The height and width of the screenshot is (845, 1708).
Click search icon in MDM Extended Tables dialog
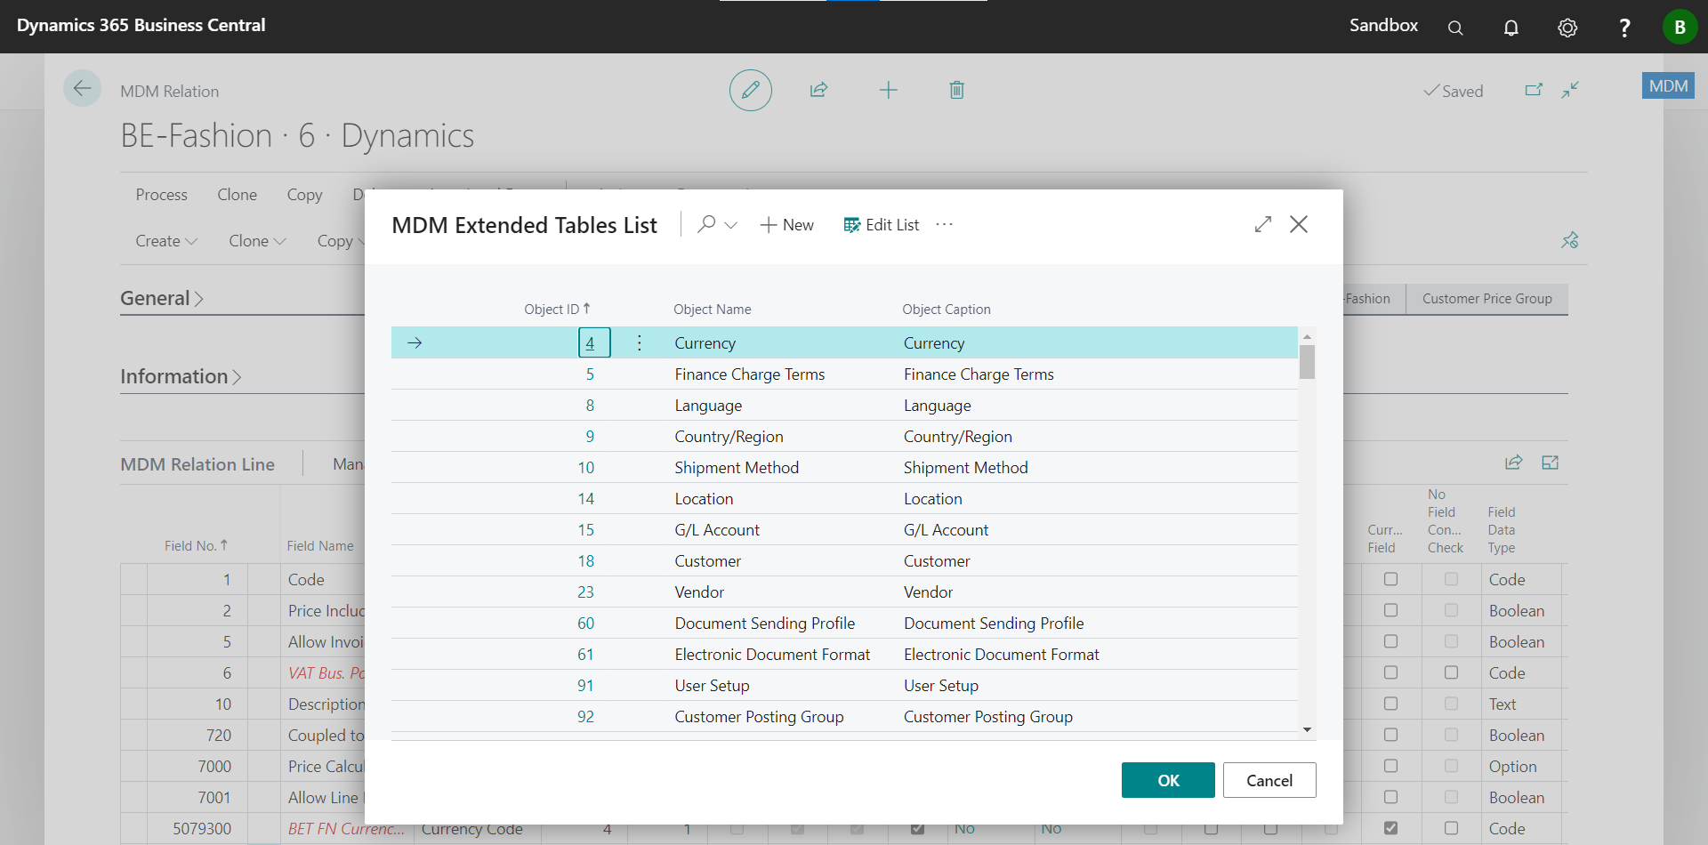point(707,224)
